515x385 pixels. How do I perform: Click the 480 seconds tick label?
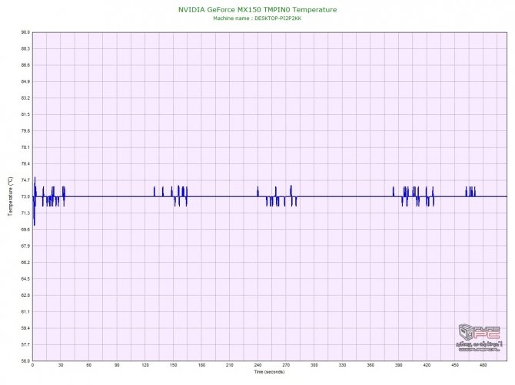(483, 365)
